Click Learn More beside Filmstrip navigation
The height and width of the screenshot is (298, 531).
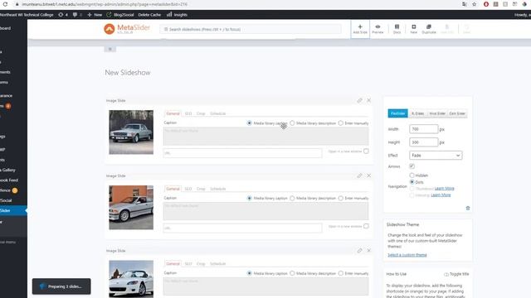point(441,195)
